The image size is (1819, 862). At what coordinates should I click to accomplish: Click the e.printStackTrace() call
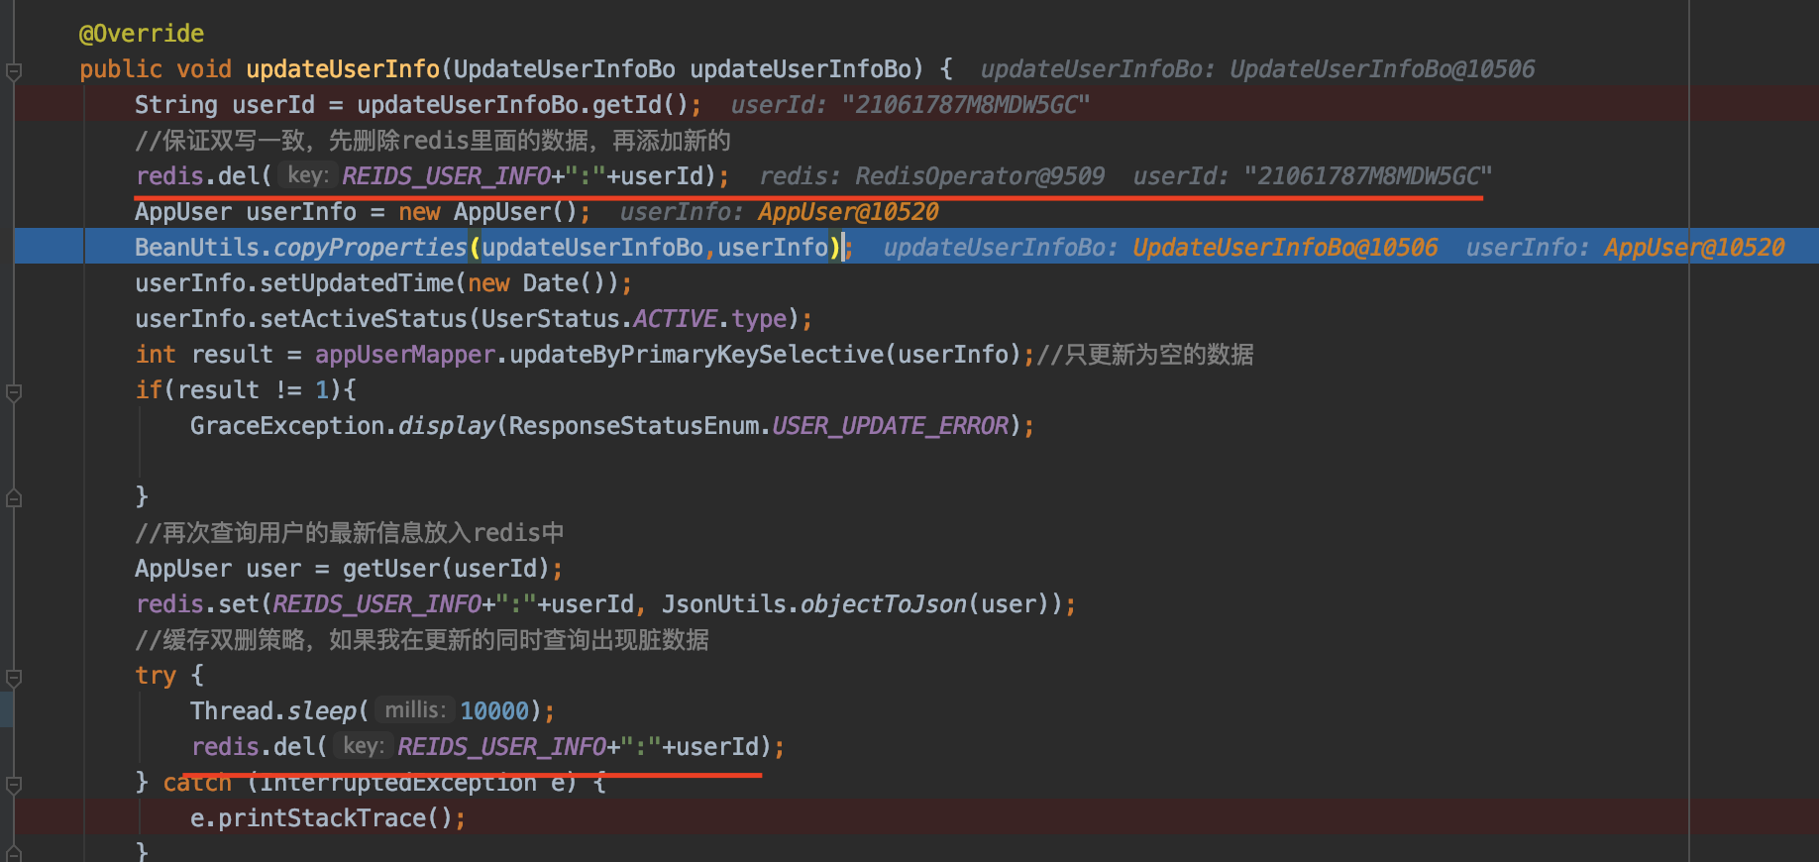point(322,818)
